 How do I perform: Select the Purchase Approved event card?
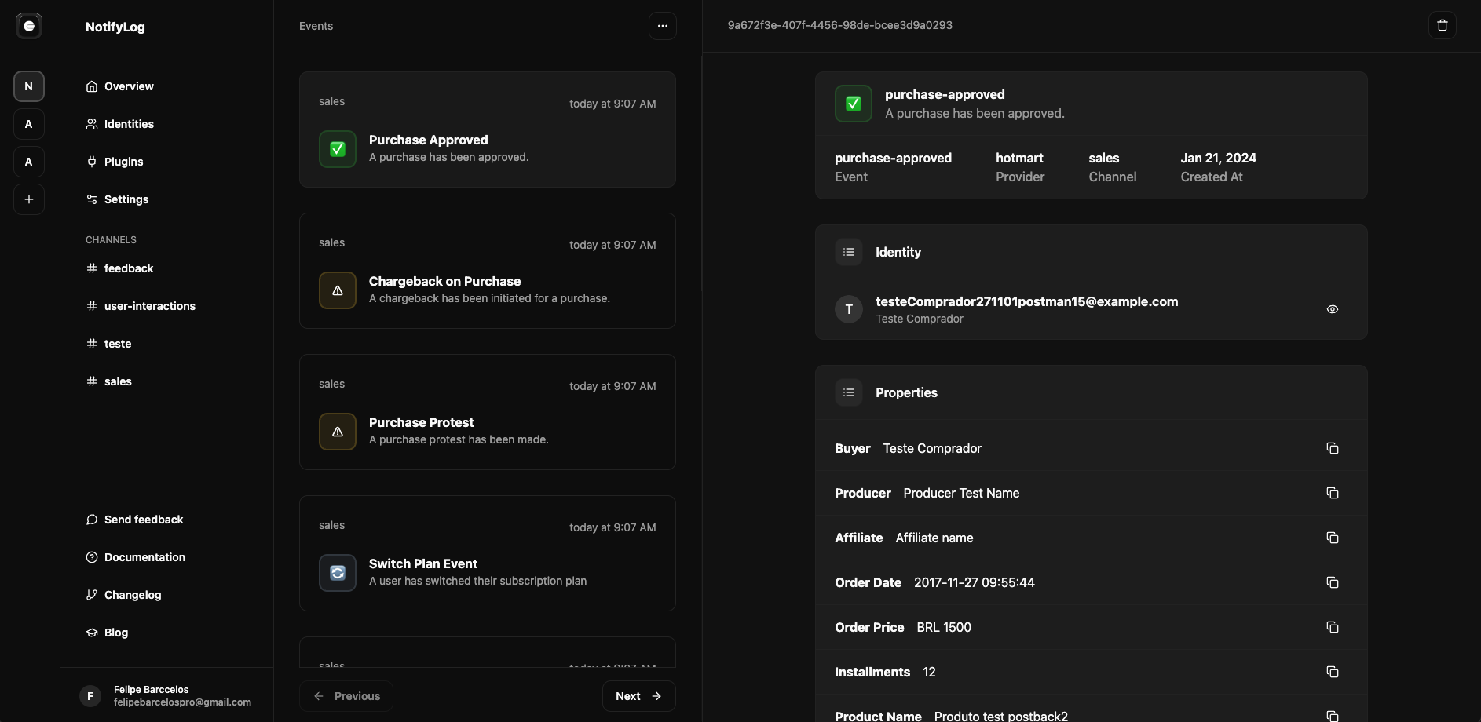[x=488, y=129]
